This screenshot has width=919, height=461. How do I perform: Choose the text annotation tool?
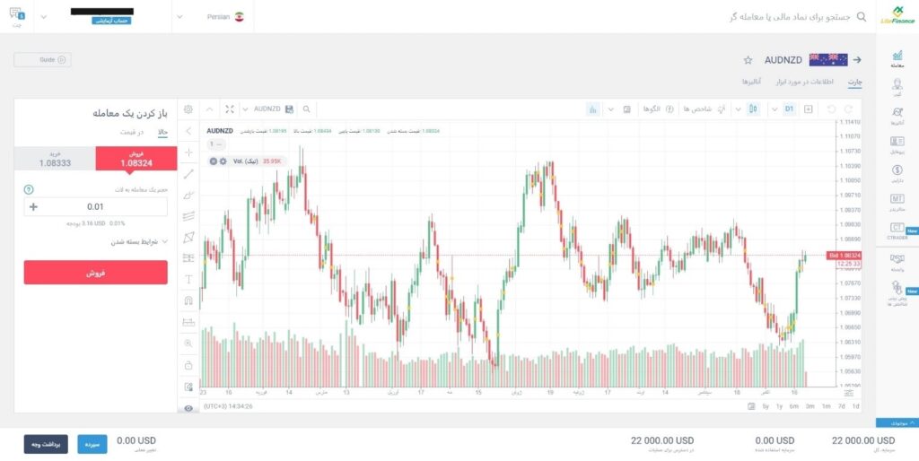click(188, 279)
